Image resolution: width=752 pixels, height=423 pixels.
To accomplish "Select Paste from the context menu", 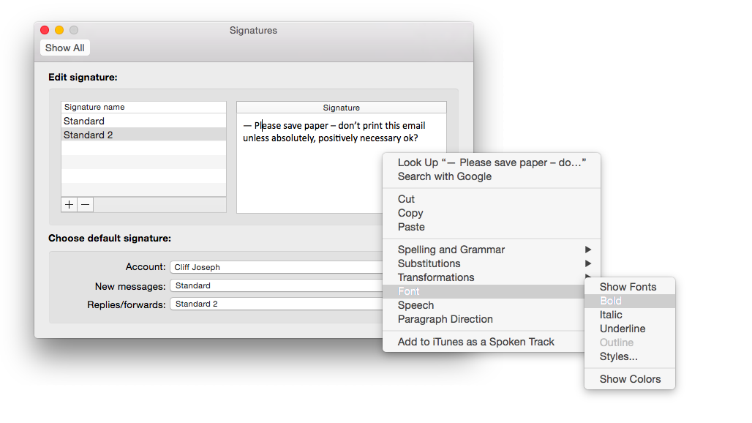I will (x=492, y=227).
